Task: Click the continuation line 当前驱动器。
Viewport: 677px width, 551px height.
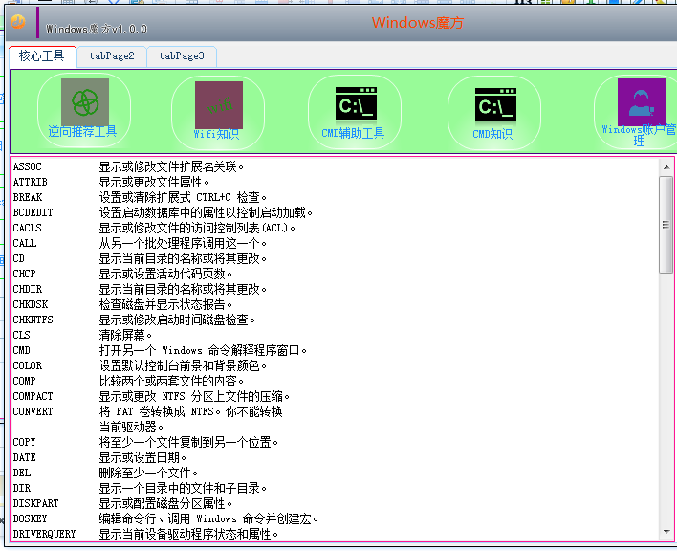Action: coord(131,427)
